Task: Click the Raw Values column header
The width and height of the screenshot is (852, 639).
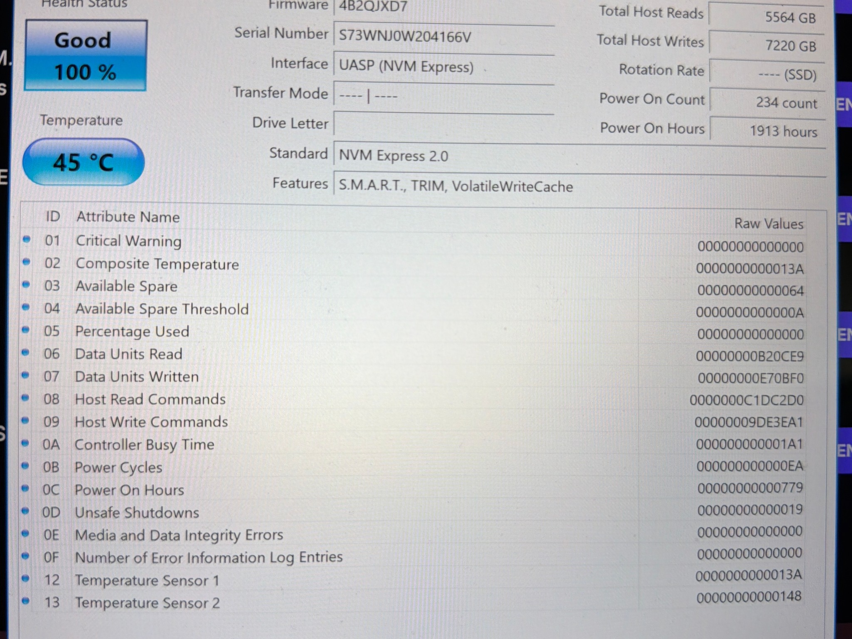Action: click(x=769, y=223)
